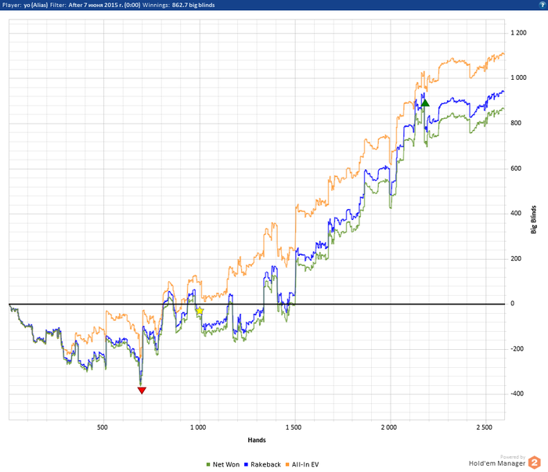Click the '400' y-axis label
The image size is (548, 472).
(516, 213)
